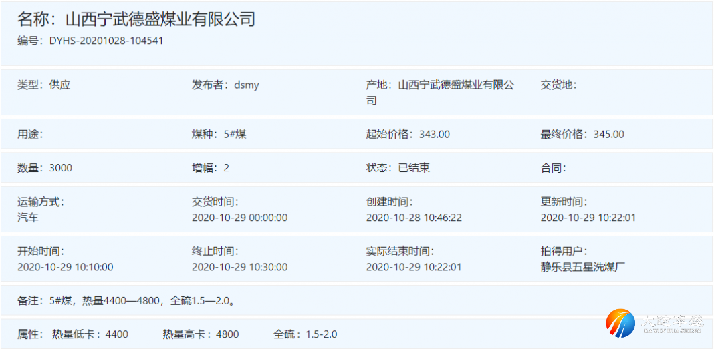Click the serial number DYHS-20201028-104541

coord(106,41)
